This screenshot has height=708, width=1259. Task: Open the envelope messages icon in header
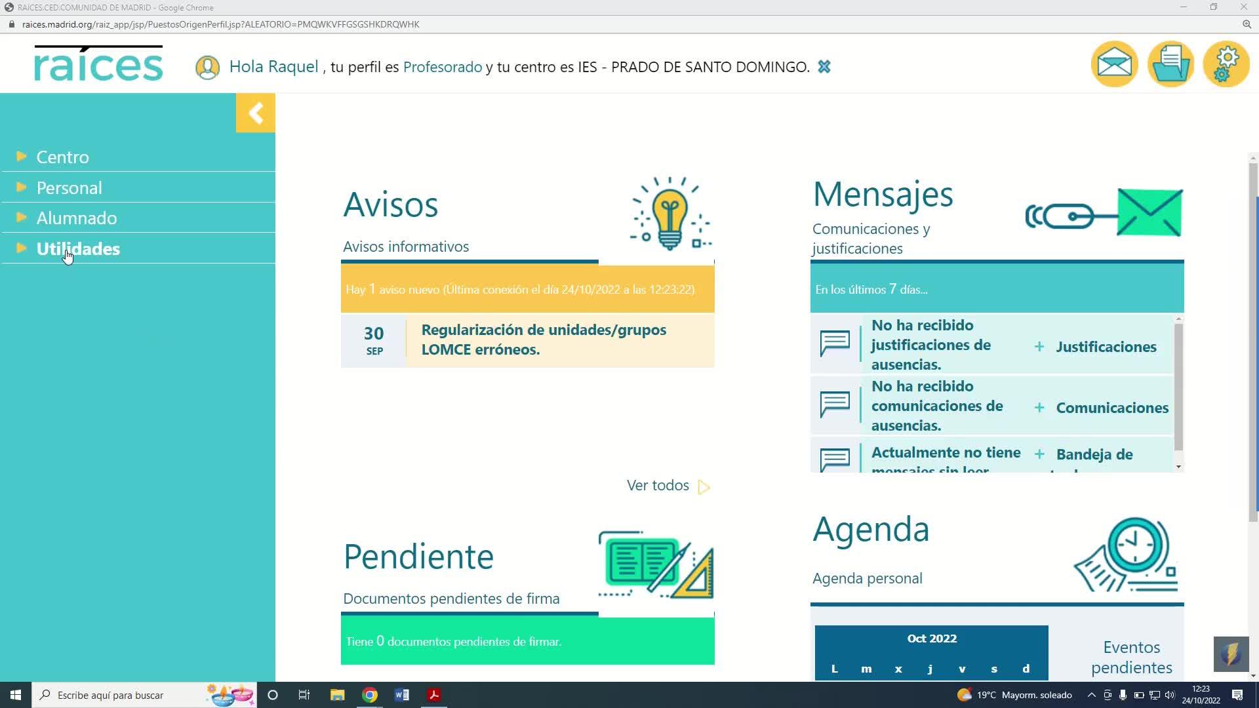(1114, 64)
